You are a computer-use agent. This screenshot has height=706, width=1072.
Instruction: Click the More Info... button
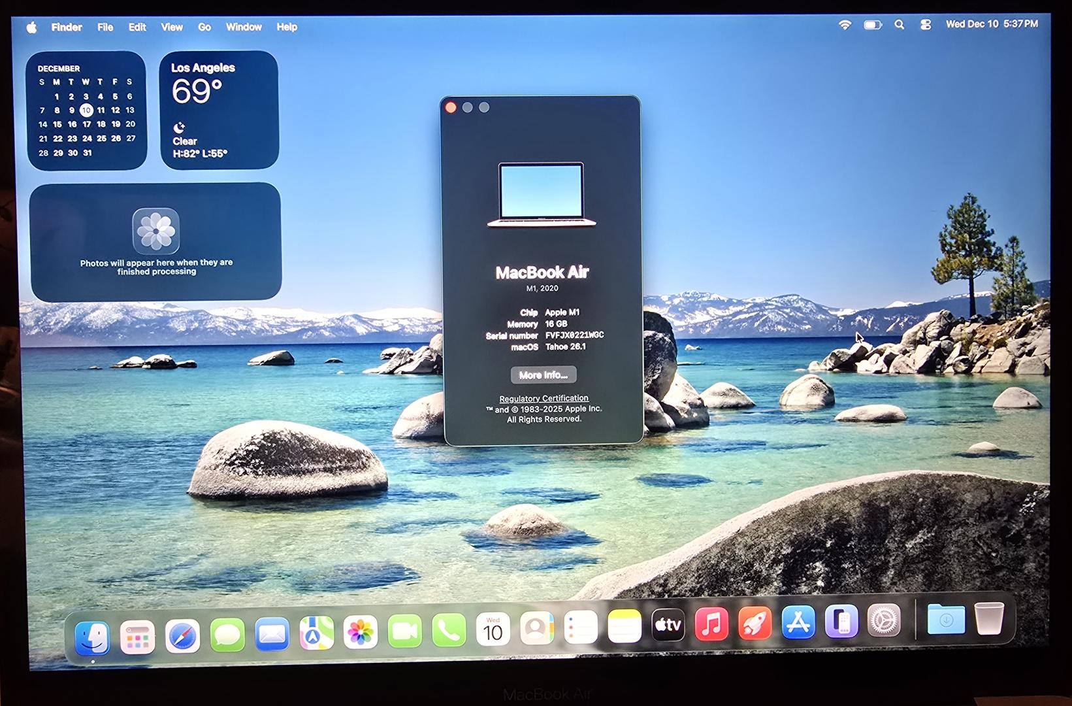coord(543,375)
